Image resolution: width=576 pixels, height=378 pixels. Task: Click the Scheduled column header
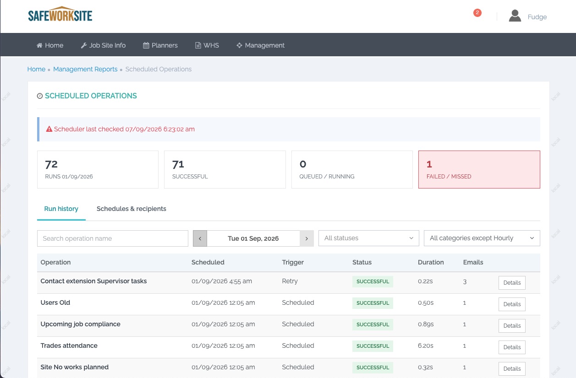(208, 262)
